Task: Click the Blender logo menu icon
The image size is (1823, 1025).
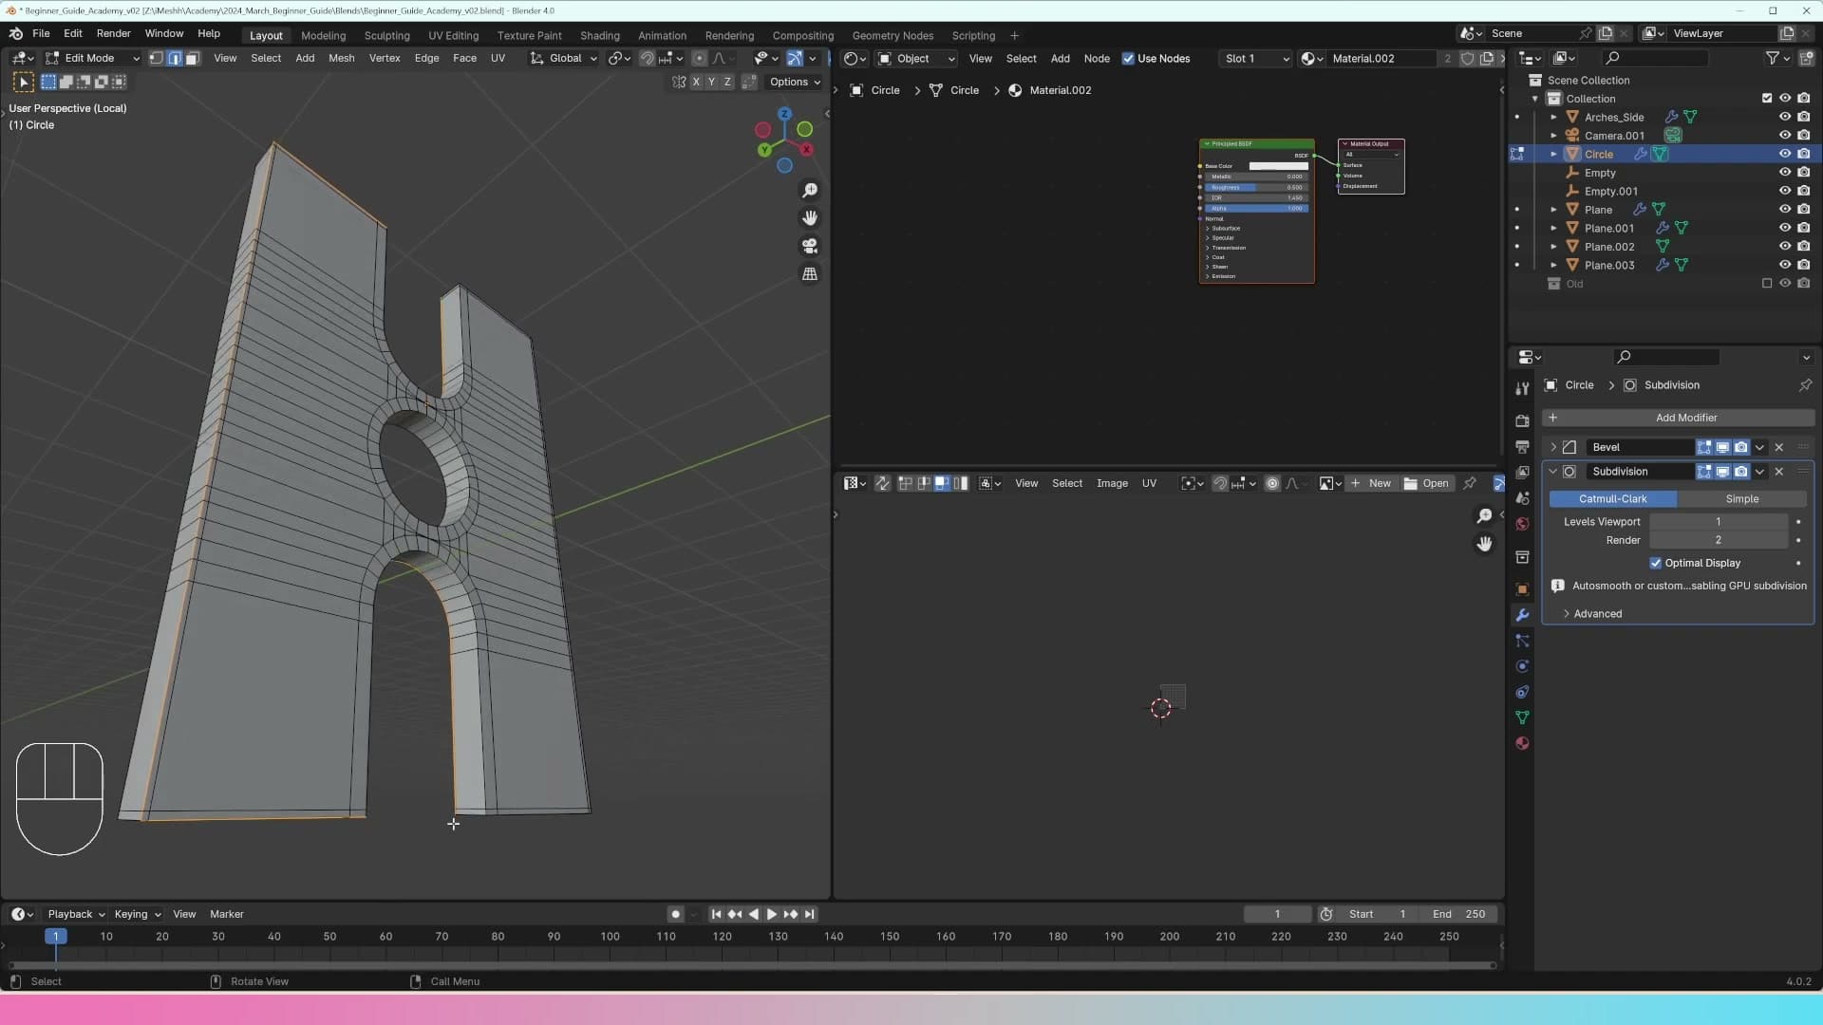Action: (x=15, y=33)
